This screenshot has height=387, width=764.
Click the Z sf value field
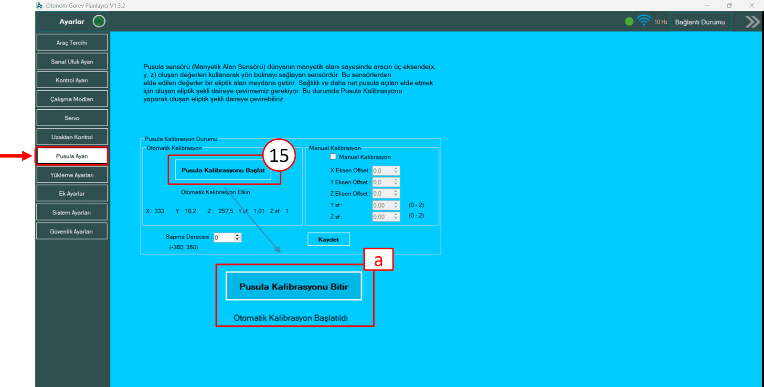382,217
